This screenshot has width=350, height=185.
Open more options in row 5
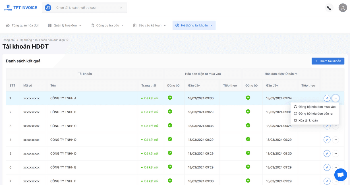click(x=335, y=153)
